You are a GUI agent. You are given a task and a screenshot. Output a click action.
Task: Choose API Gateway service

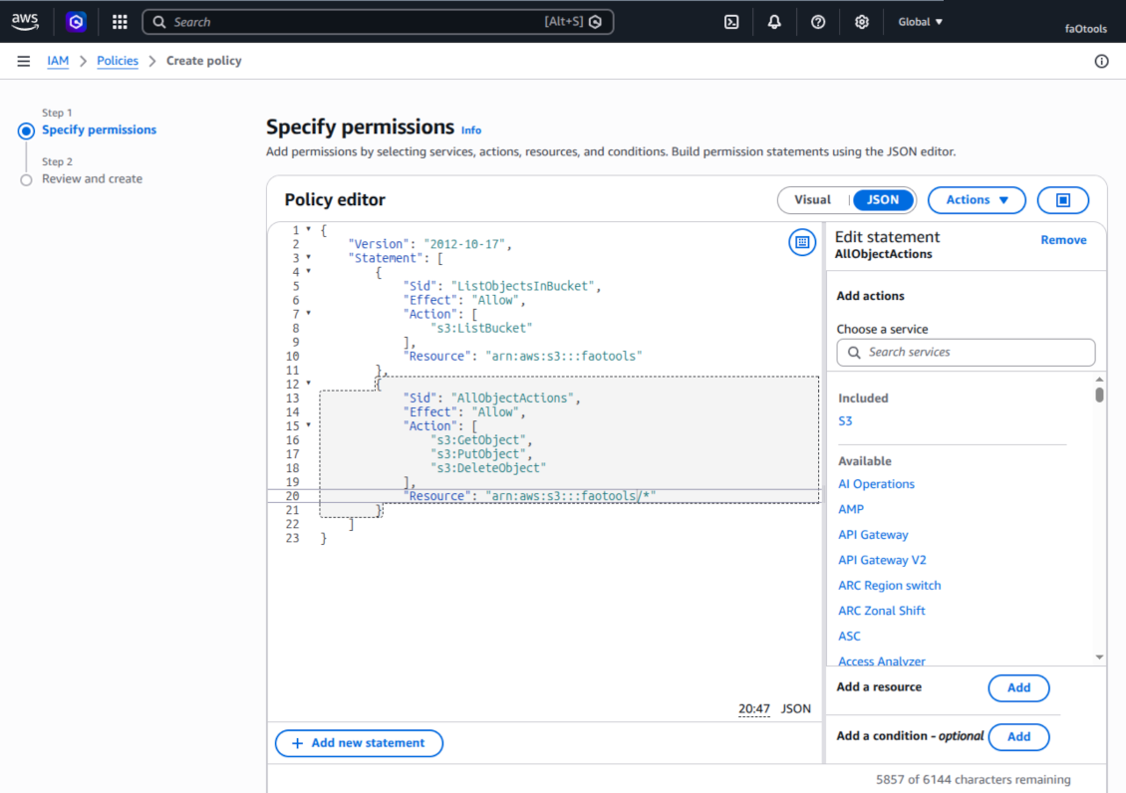(x=873, y=535)
